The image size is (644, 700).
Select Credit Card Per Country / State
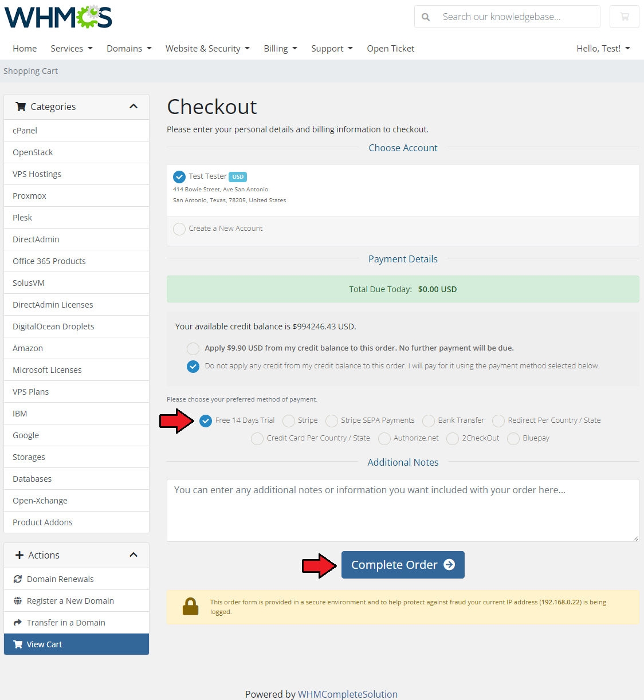click(x=257, y=439)
